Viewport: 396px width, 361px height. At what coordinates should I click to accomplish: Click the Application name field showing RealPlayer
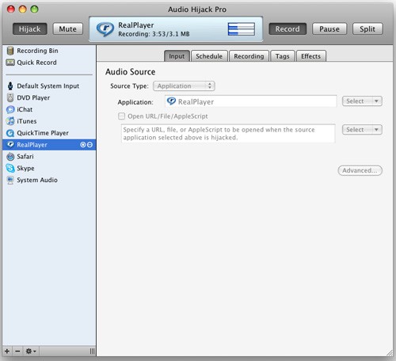pyautogui.click(x=251, y=101)
